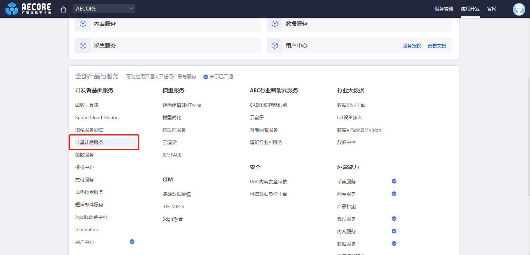Open UGC内容安全审核 service
Viewport: 530px width, 255px height.
(x=269, y=182)
